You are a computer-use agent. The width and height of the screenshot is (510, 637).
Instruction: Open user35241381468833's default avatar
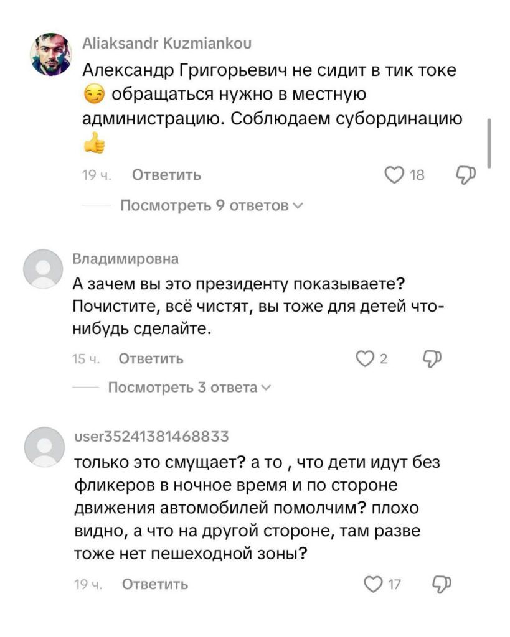[x=43, y=447]
